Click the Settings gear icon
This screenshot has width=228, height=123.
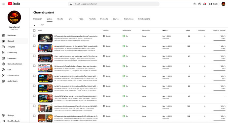pyautogui.click(x=3, y=115)
